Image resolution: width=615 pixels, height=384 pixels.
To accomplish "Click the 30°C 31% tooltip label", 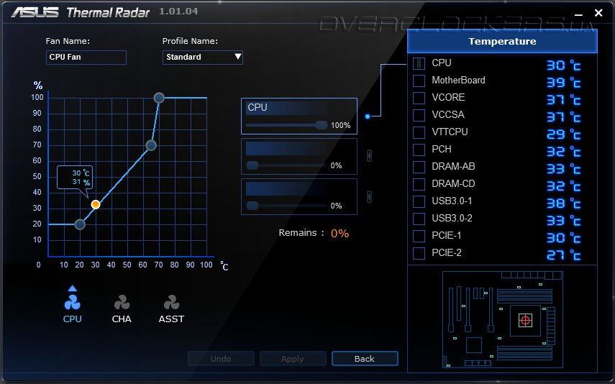I will 75,178.
